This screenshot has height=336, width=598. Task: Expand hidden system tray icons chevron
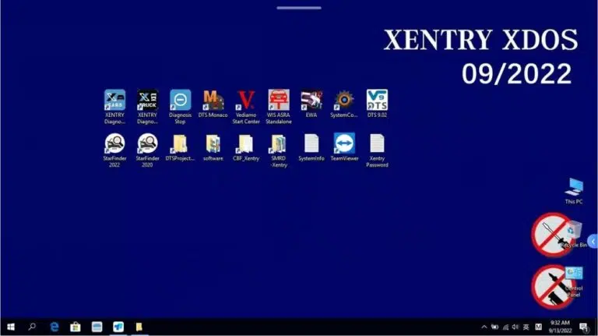pos(484,327)
